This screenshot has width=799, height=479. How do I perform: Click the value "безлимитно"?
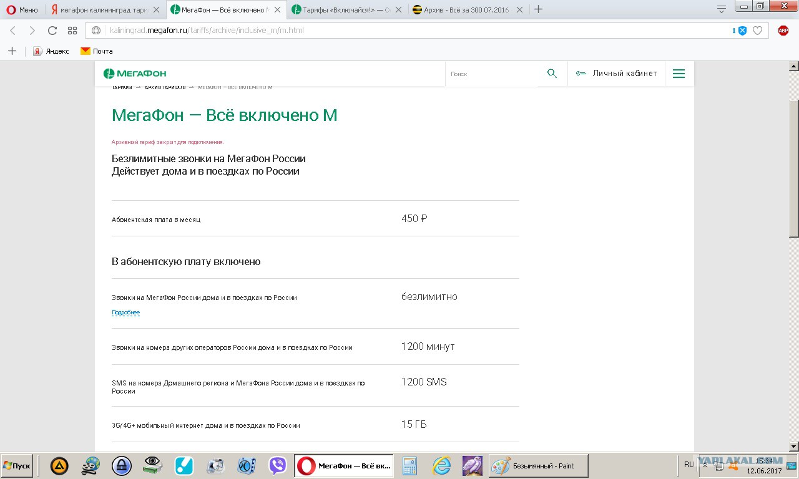click(429, 297)
